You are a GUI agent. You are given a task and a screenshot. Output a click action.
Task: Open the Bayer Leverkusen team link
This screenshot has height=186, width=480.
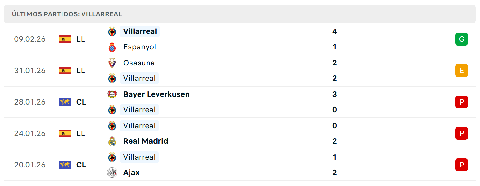(x=157, y=94)
